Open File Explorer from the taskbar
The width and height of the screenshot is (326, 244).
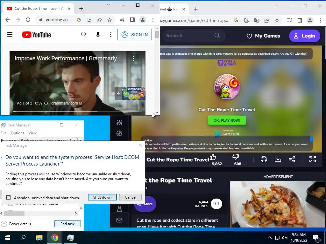point(39,238)
